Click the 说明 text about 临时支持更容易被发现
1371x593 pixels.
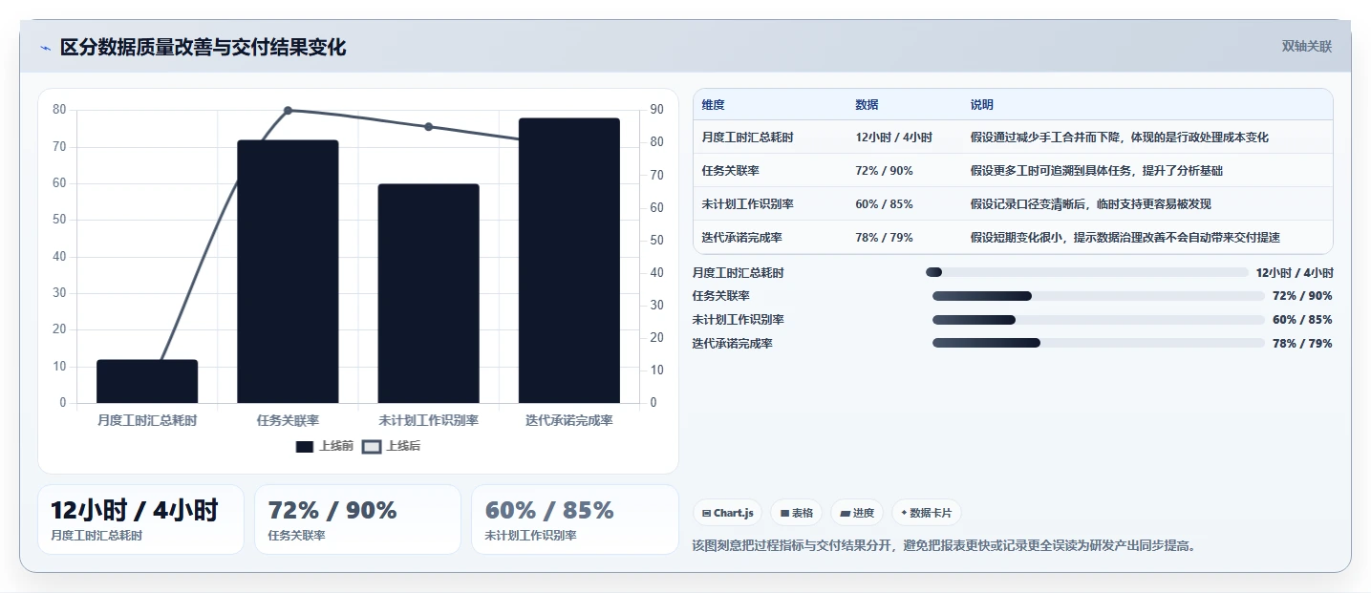(x=1090, y=204)
